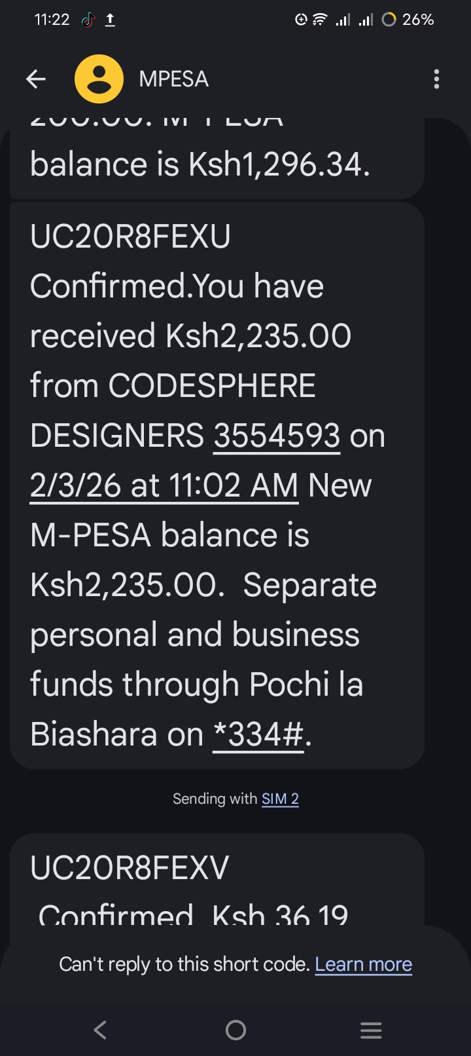Open the 2/3/26 at 11:02 AM date link
The width and height of the screenshot is (471, 1056).
pyautogui.click(x=164, y=485)
